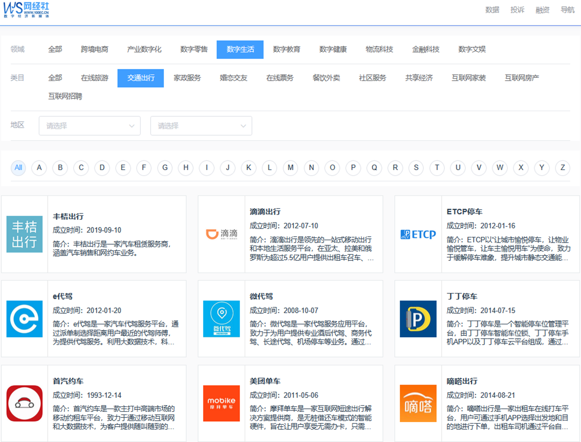Click the 嘀嗒出行 orange logo
The image size is (581, 442).
418,403
